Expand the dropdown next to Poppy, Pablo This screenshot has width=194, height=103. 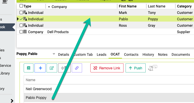[x=54, y=54]
